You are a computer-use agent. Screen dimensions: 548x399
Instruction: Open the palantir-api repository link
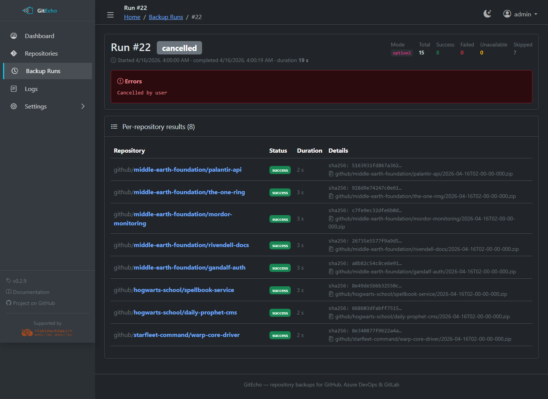[x=187, y=170]
